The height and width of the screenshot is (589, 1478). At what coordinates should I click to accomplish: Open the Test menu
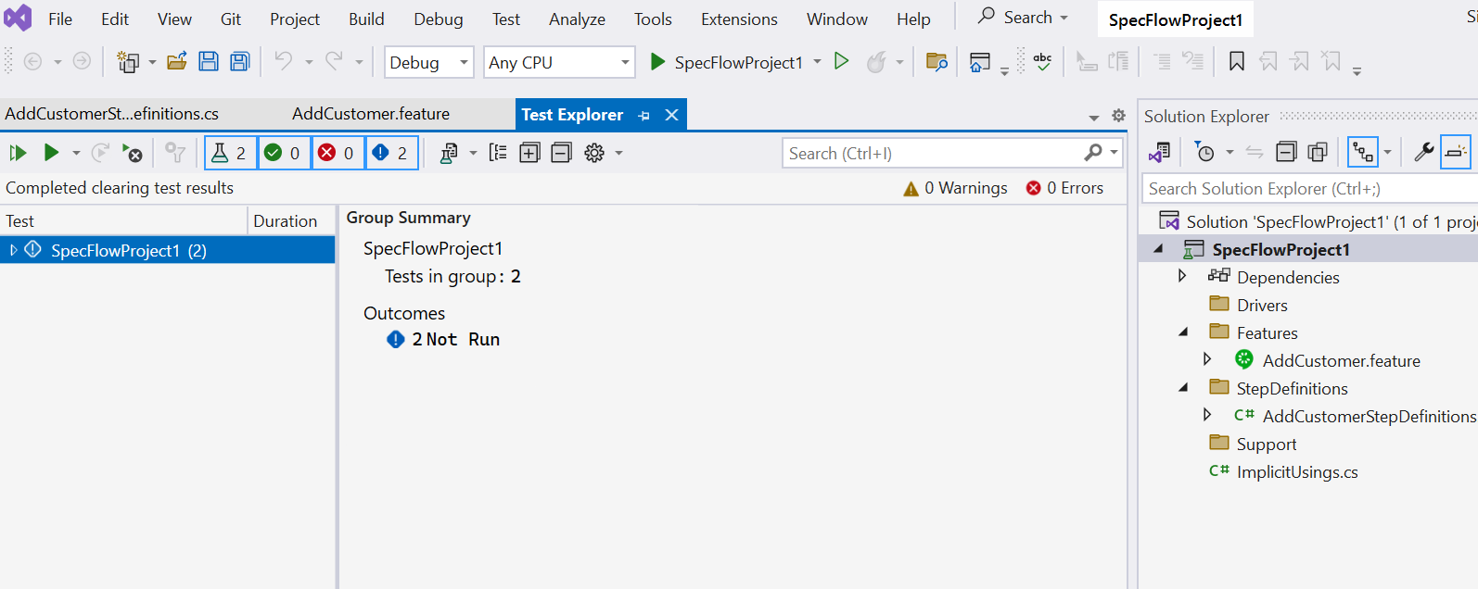pyautogui.click(x=506, y=19)
